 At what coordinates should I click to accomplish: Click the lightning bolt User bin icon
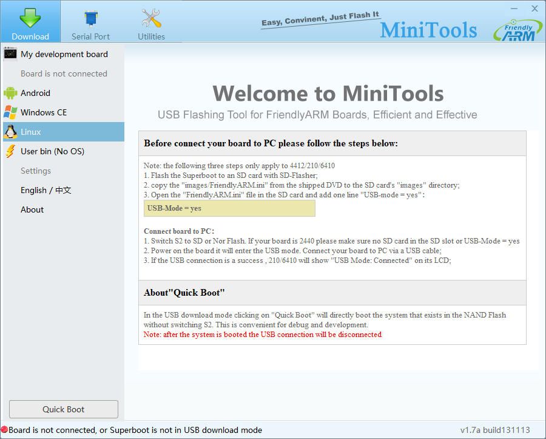click(10, 151)
